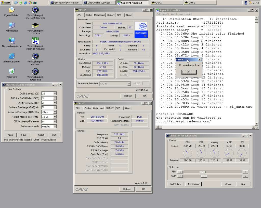Launch the CG-ICS952607.exe shortcut

pyautogui.click(x=35, y=10)
